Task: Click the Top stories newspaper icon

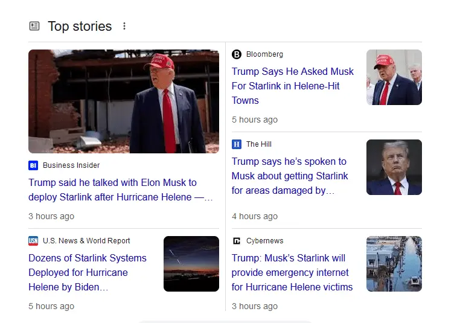Action: coord(34,26)
